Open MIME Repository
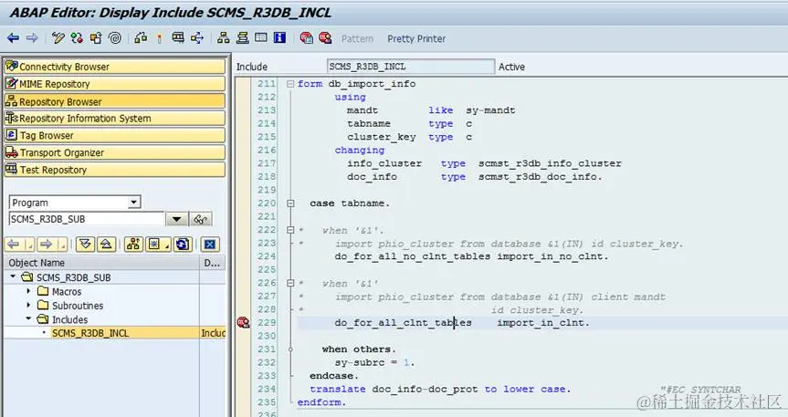The height and width of the screenshot is (417, 788). [x=114, y=84]
